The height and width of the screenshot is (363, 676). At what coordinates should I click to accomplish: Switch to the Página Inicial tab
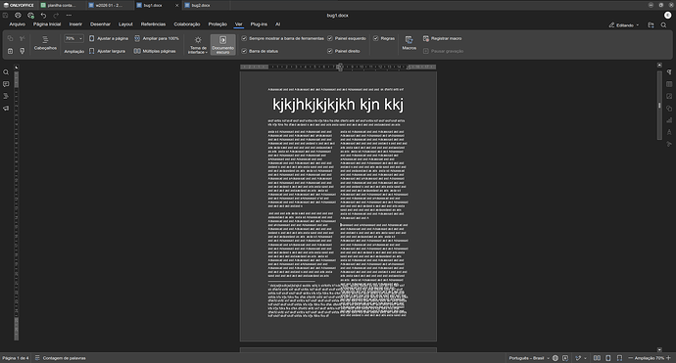[47, 24]
